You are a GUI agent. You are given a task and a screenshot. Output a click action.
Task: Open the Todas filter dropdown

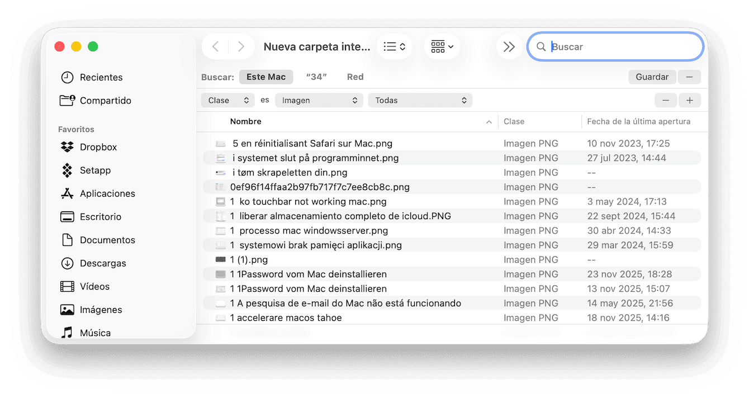[x=420, y=100]
